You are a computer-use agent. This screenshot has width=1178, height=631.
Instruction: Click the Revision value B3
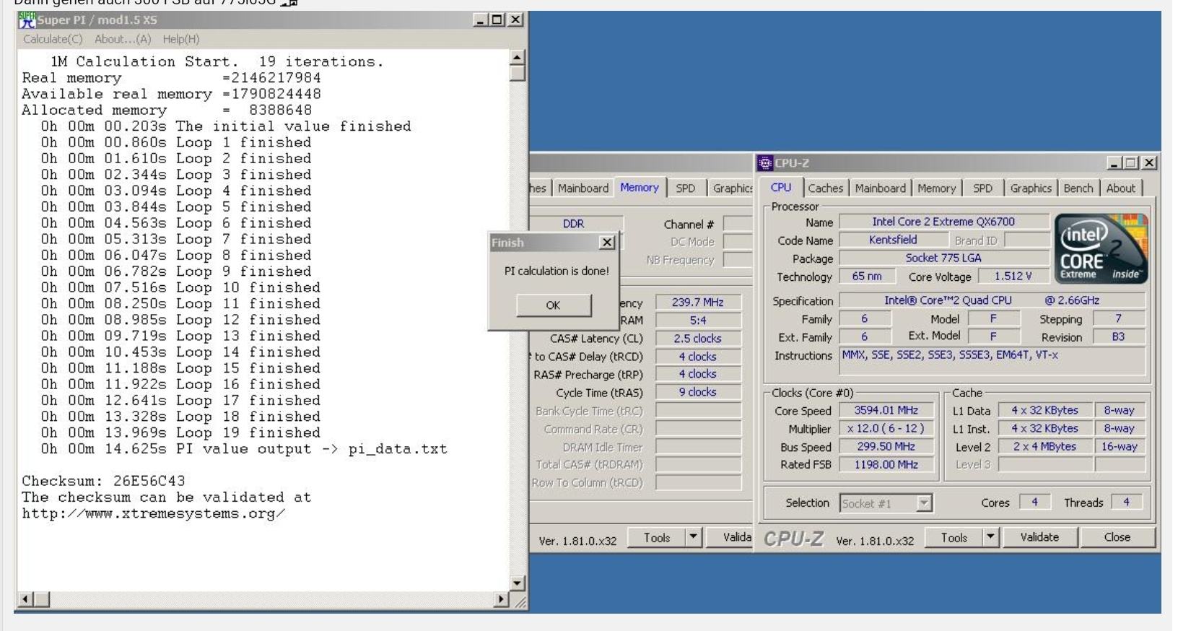1118,336
